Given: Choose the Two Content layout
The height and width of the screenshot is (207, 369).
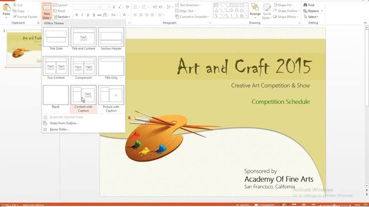Looking at the screenshot, I should click(56, 68).
